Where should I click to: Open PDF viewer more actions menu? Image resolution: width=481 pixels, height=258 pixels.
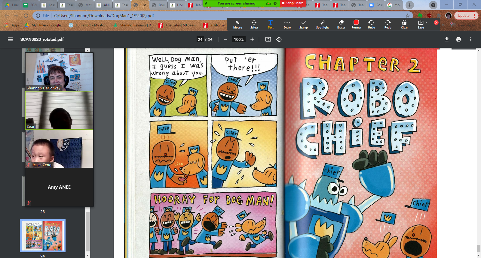click(x=471, y=39)
